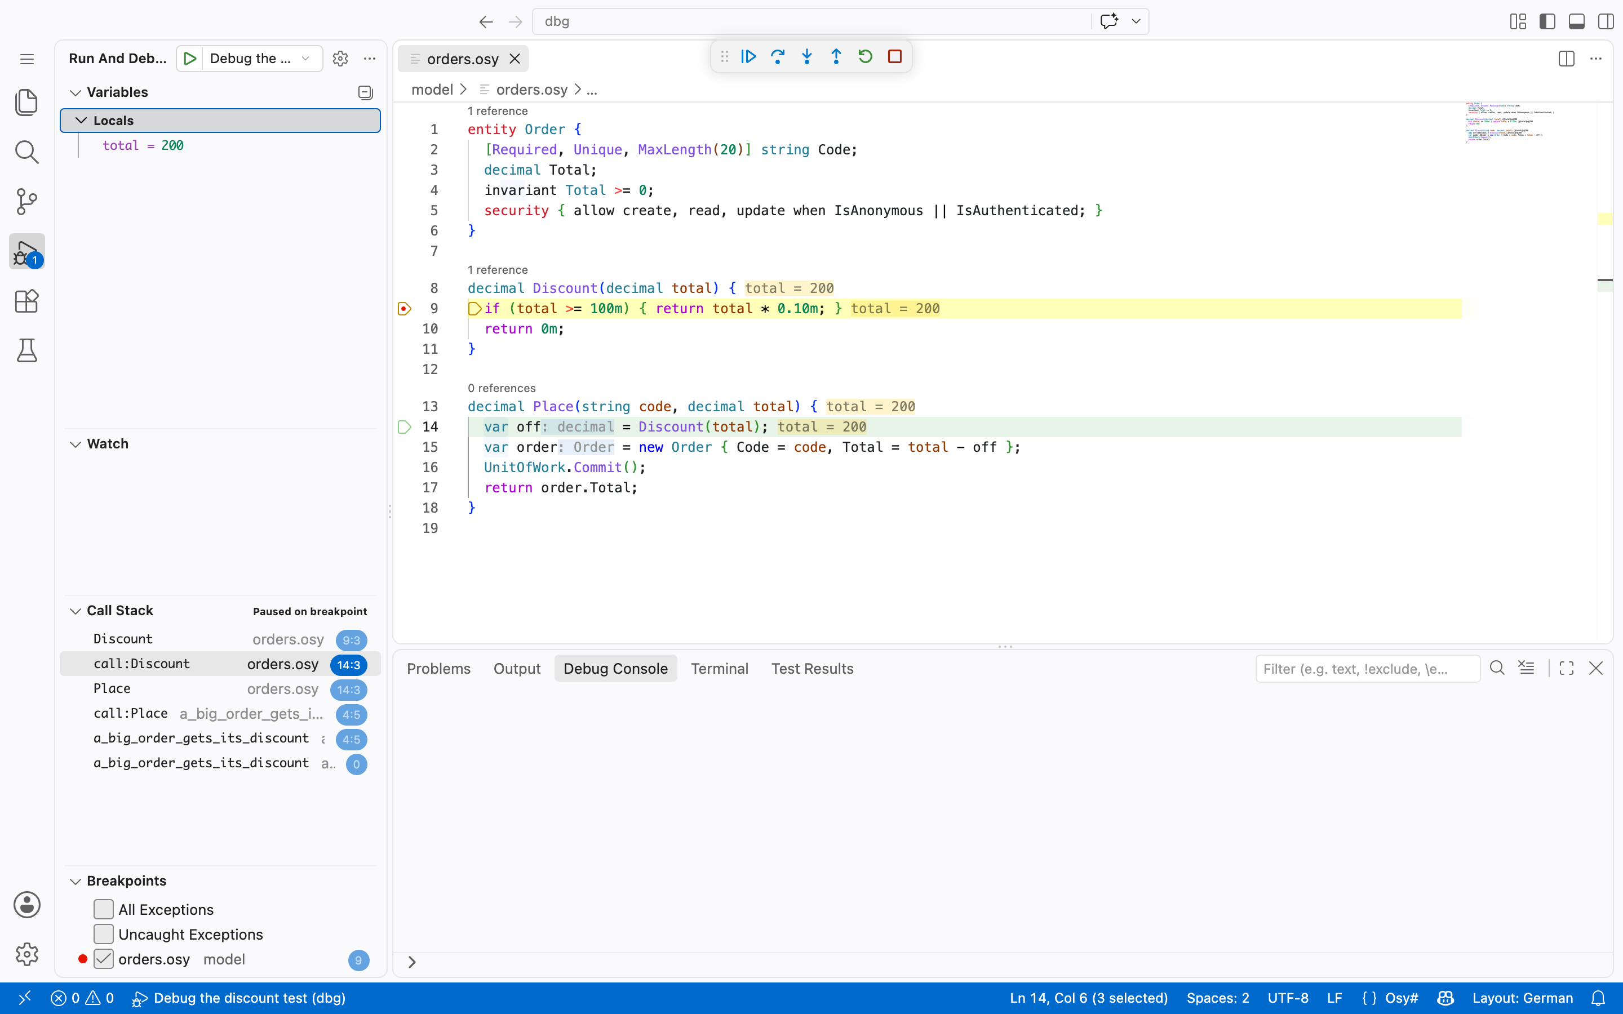
Task: Switch to the Output tab
Action: click(517, 669)
